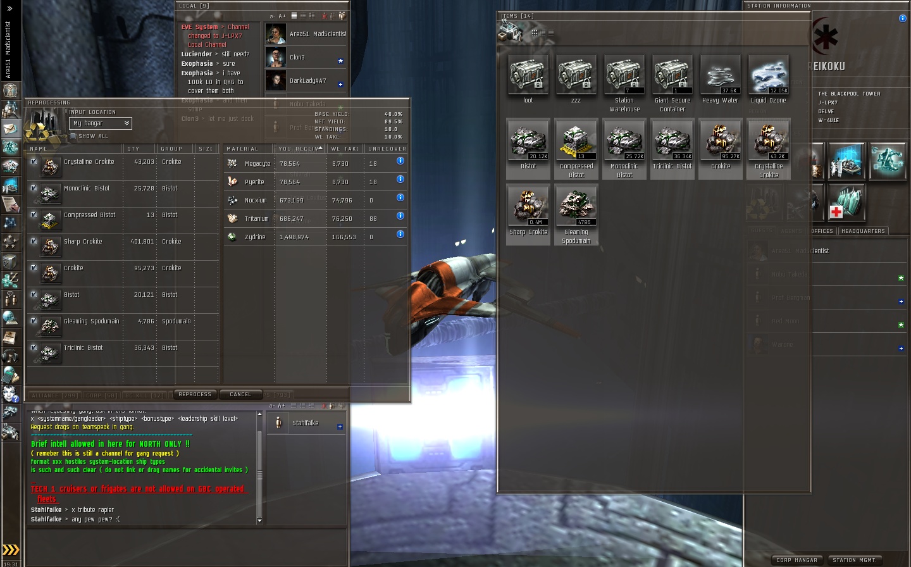Uncheck the Crokite row checkbox in Reprocessing
911x567 pixels.
click(34, 268)
